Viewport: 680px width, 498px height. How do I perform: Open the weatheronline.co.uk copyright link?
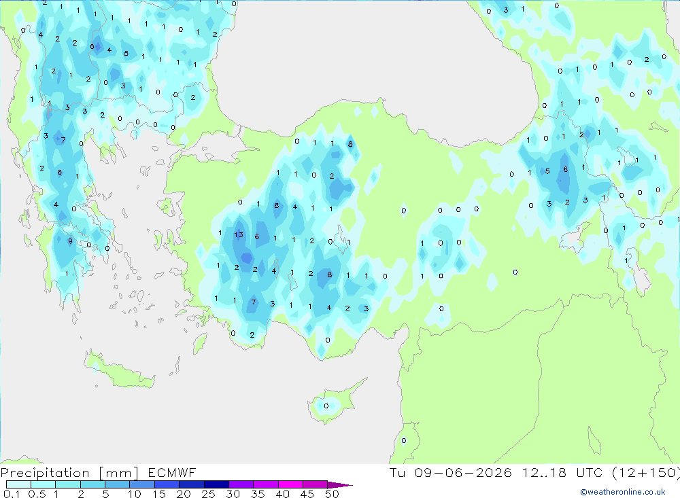(x=623, y=492)
